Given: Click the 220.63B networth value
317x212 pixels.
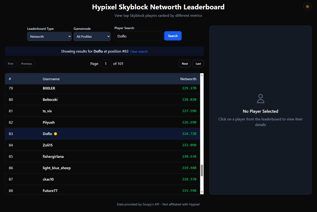Looking at the screenshot, I should 189,156.
